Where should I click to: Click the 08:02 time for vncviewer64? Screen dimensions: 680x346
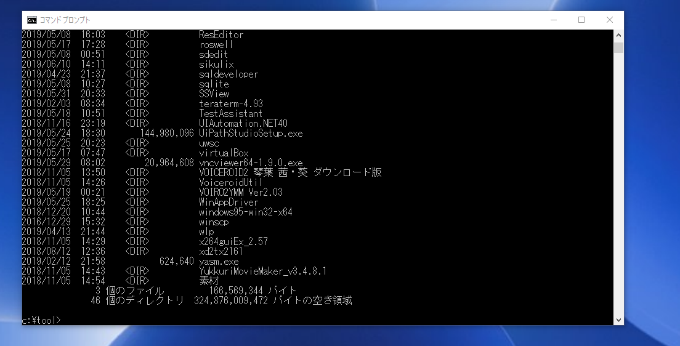point(93,163)
